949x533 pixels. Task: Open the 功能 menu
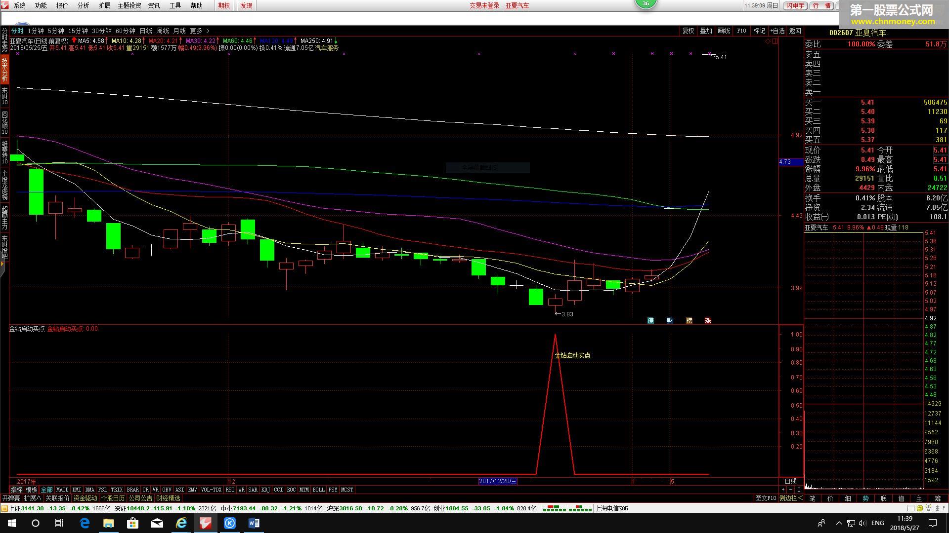[41, 5]
